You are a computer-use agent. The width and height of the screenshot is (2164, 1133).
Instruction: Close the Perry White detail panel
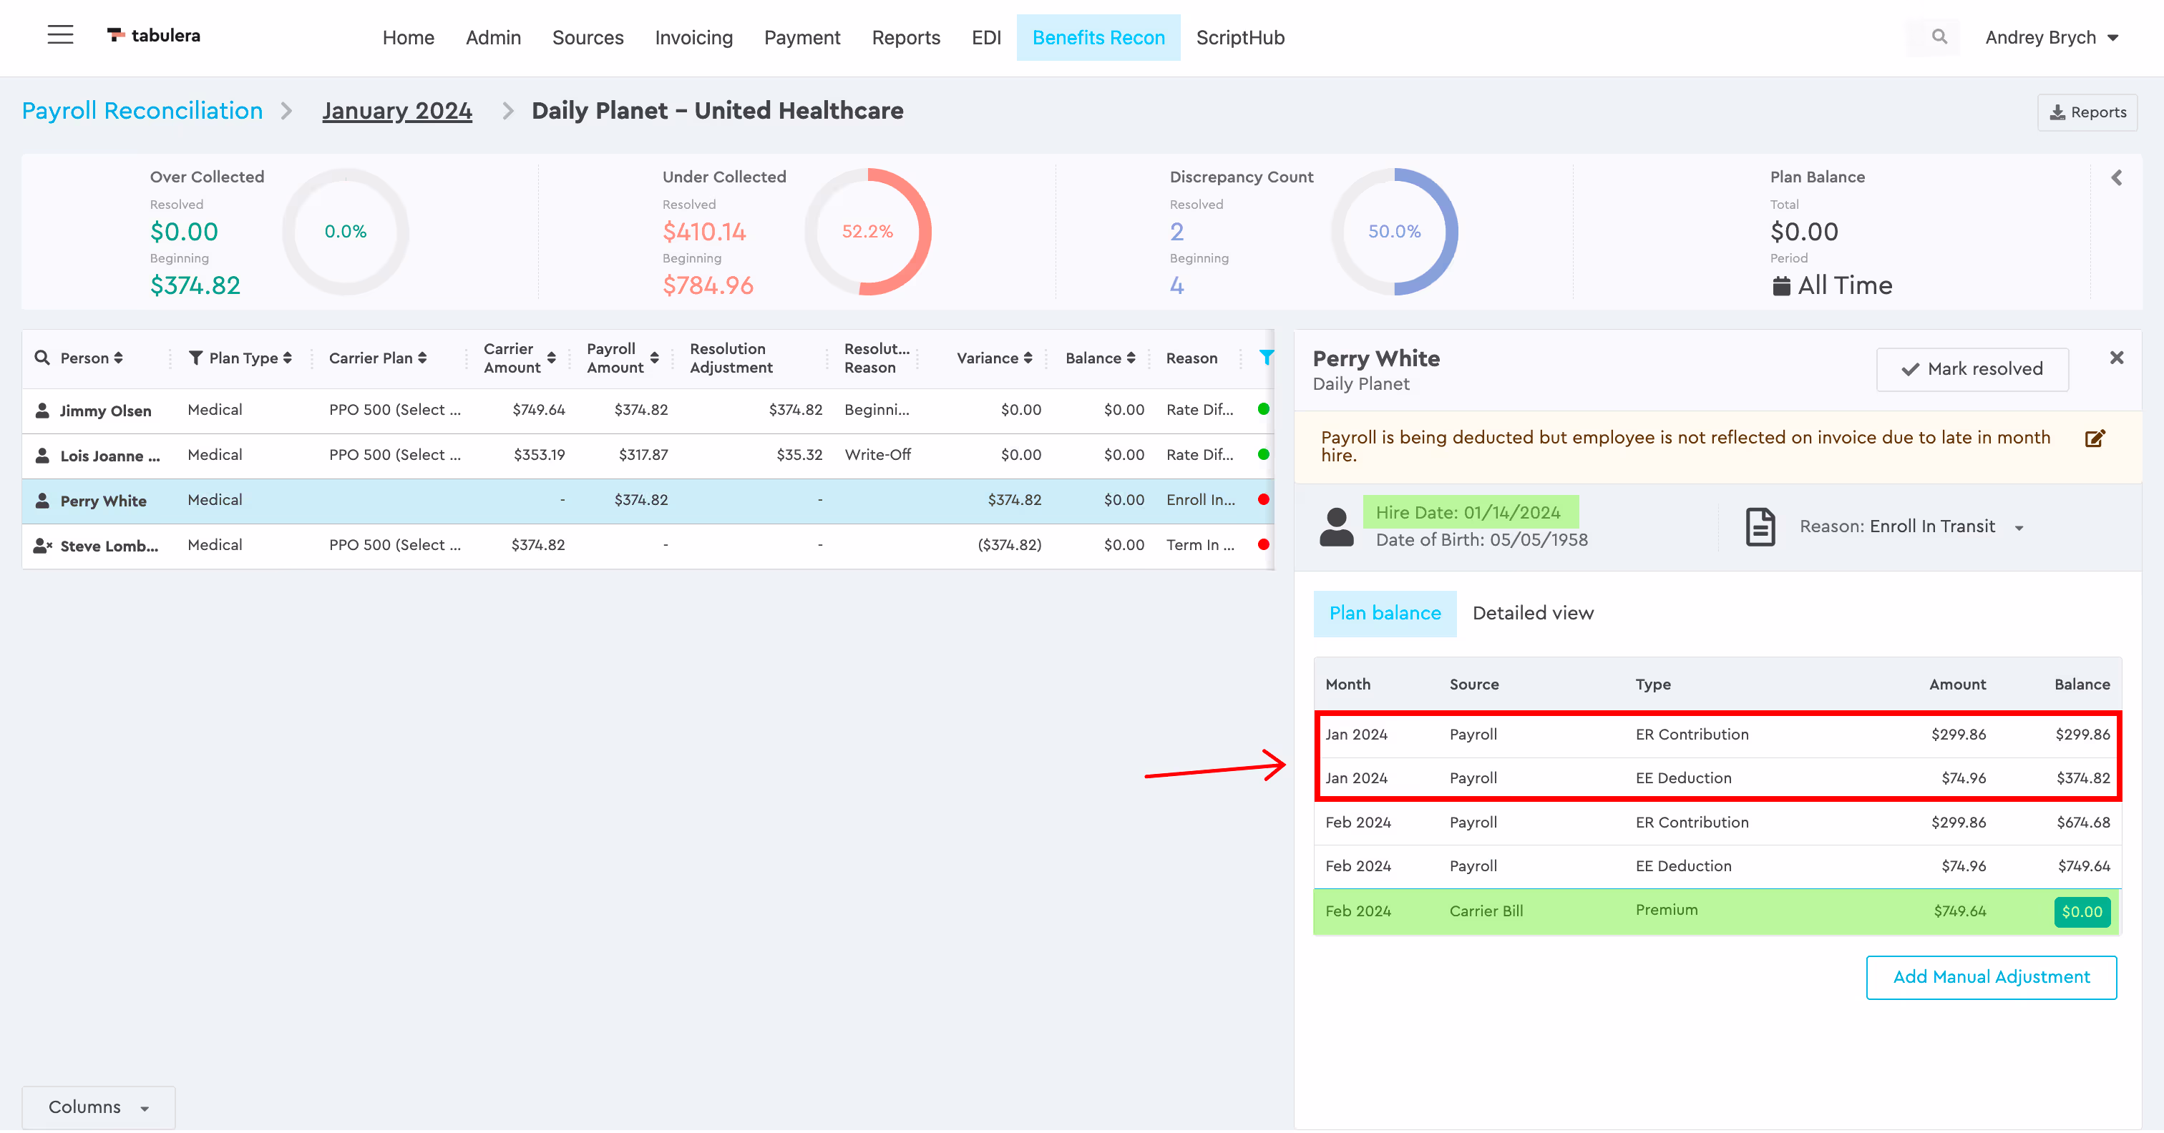coord(2116,358)
